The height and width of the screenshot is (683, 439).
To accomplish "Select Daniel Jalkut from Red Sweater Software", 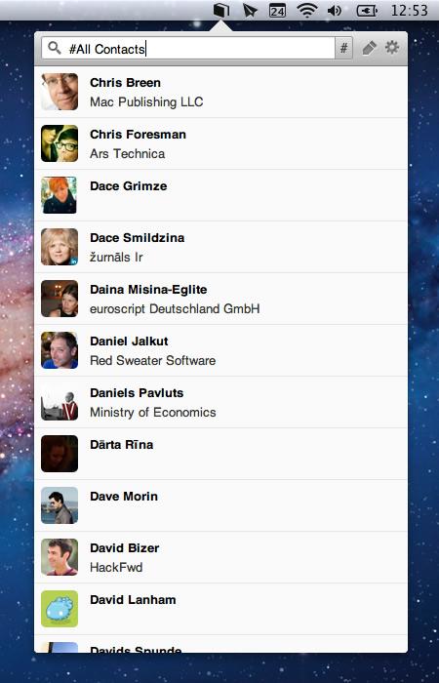I will [x=220, y=350].
